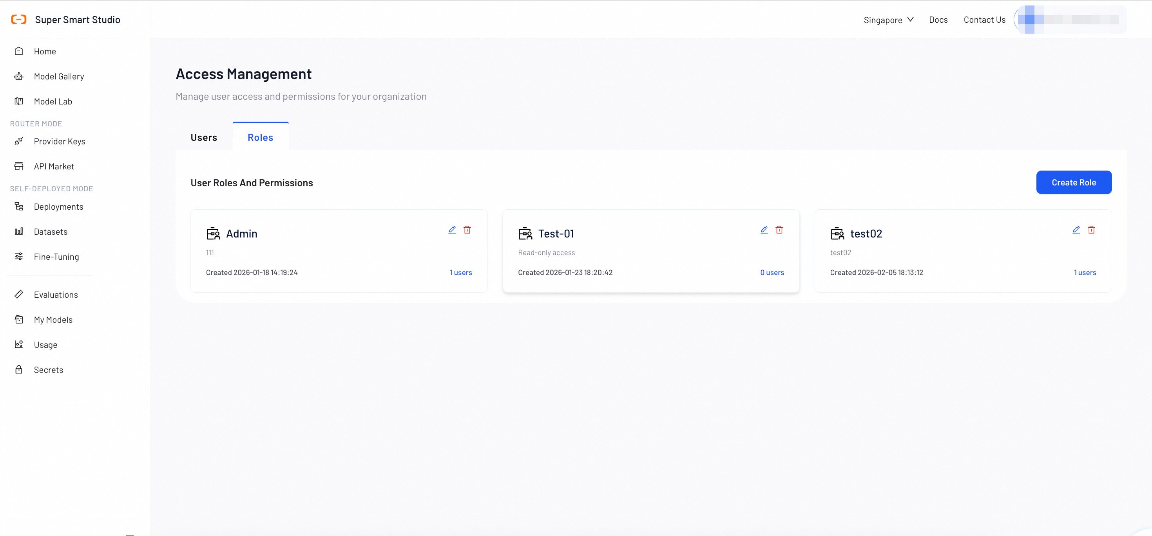1152x536 pixels.
Task: Click the Model Gallery robot icon
Action: 19,76
